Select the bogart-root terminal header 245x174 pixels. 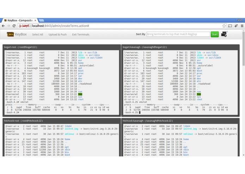click(62, 47)
